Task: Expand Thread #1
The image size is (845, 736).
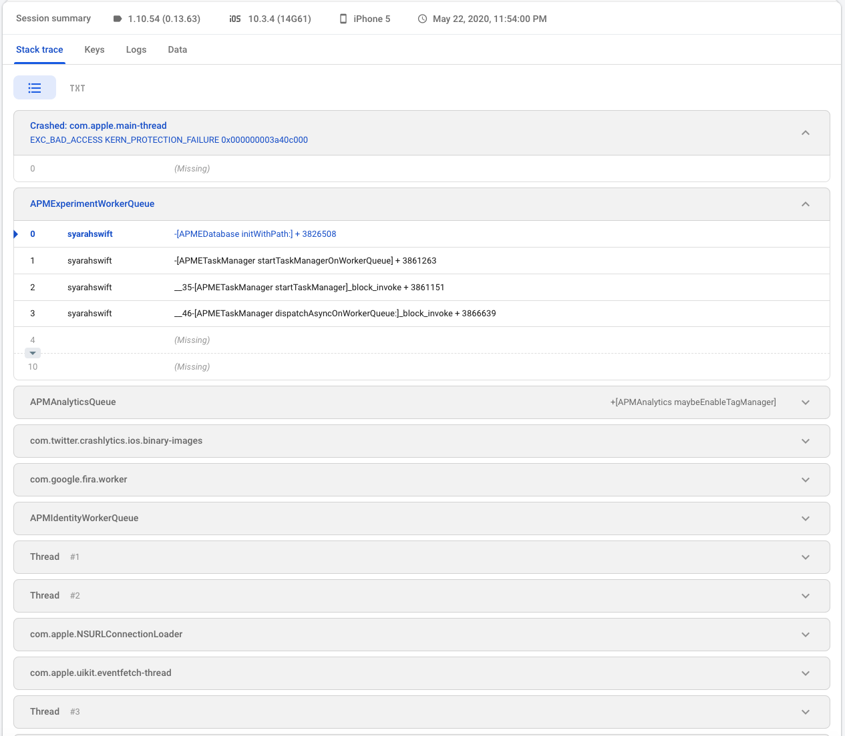Action: click(x=806, y=557)
